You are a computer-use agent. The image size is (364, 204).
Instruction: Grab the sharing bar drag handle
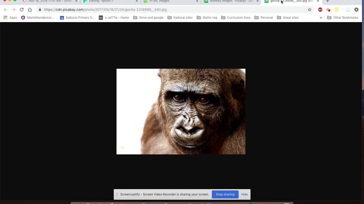pos(117,194)
